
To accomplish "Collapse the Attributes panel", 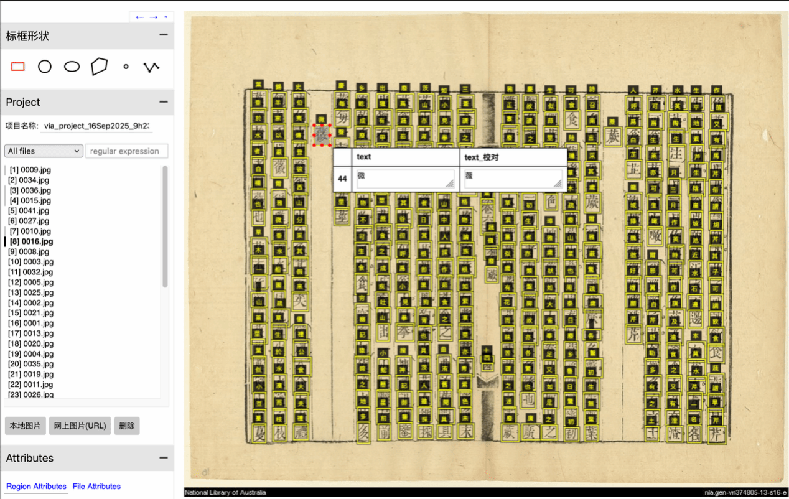I will [163, 458].
